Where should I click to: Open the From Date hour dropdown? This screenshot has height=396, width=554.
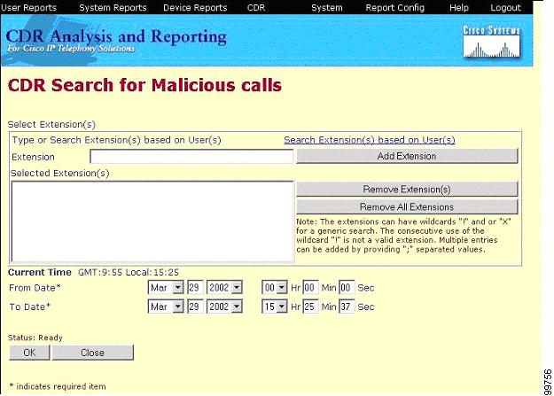275,288
